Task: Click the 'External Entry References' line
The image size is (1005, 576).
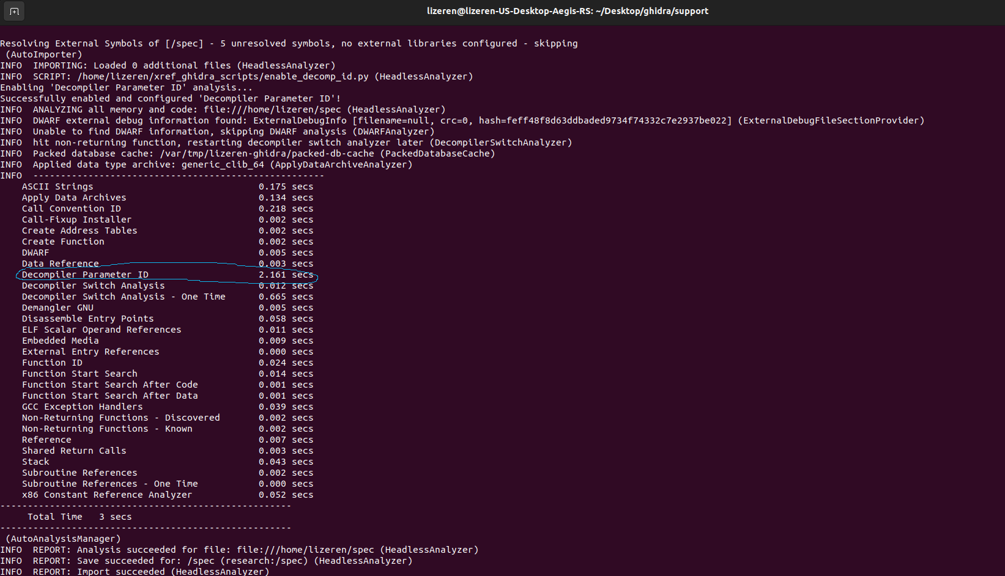Action: pos(168,352)
